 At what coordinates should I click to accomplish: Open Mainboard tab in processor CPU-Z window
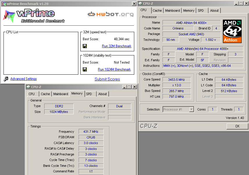(x=172, y=11)
